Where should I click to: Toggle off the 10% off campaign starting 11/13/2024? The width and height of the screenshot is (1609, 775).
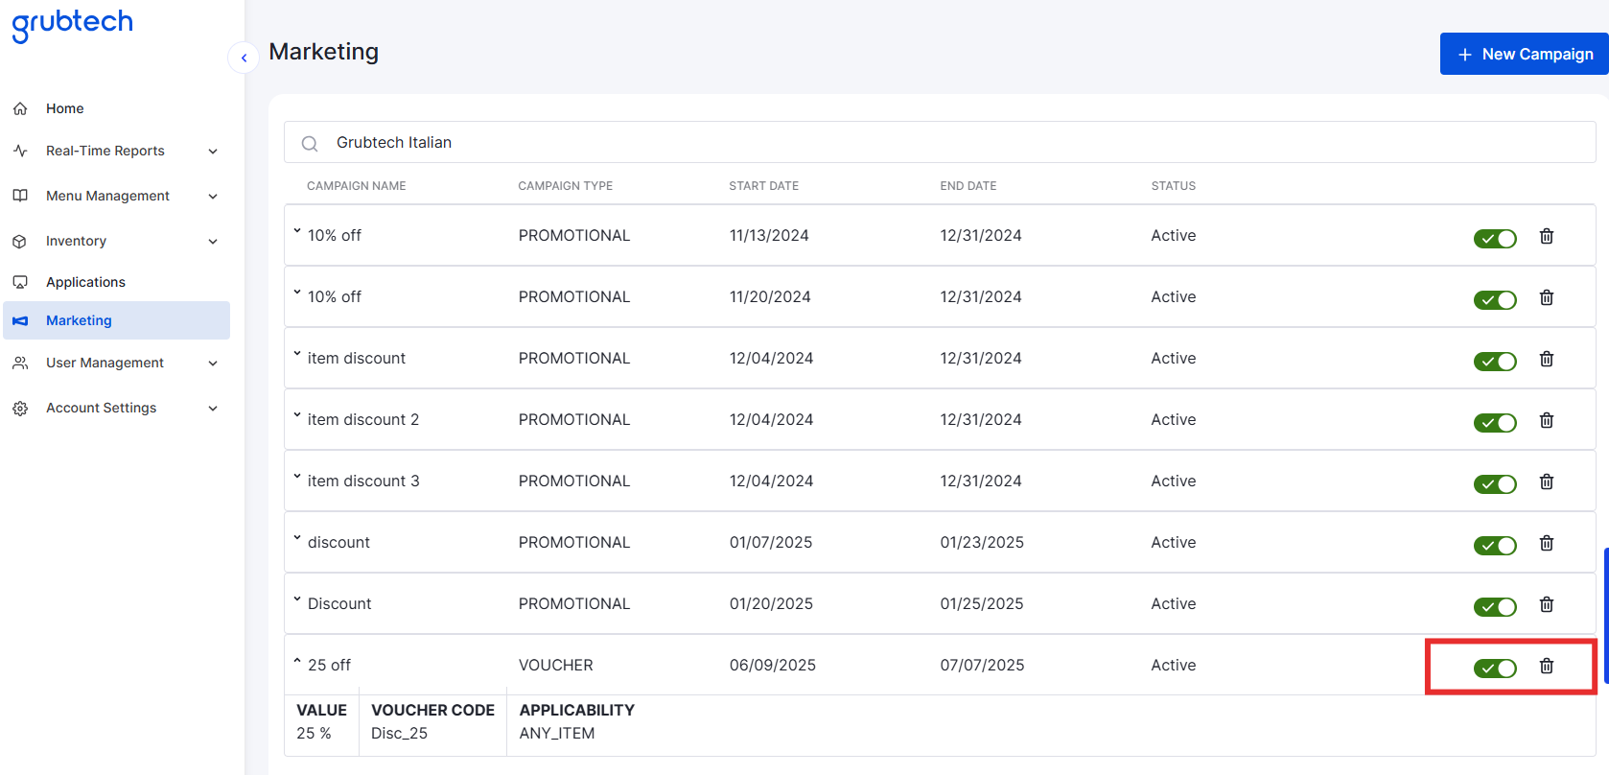click(1495, 239)
